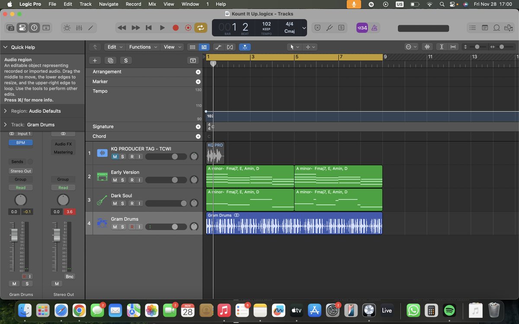Click the Global Solo S button in track header

pyautogui.click(x=126, y=60)
